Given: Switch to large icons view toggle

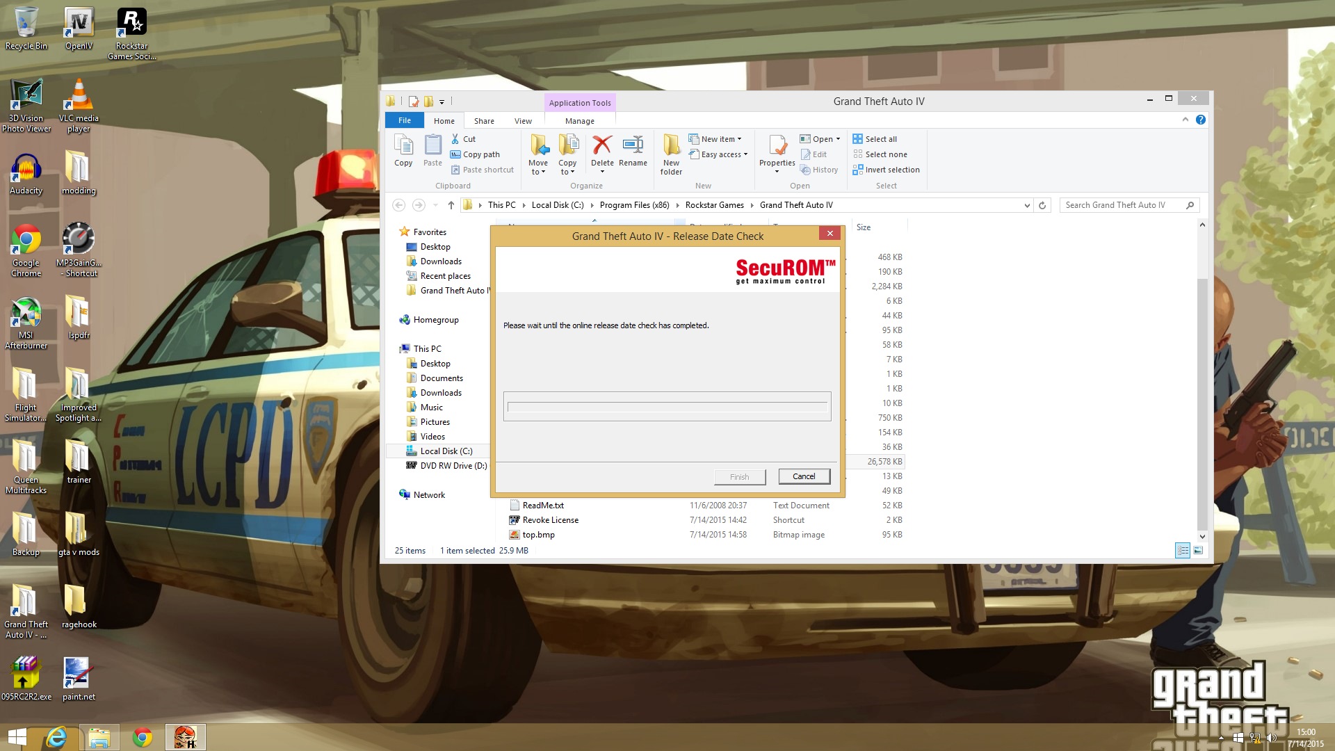Looking at the screenshot, I should click(x=1198, y=551).
